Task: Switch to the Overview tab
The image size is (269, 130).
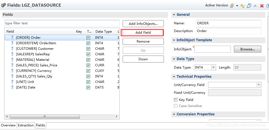Action: 8,125
